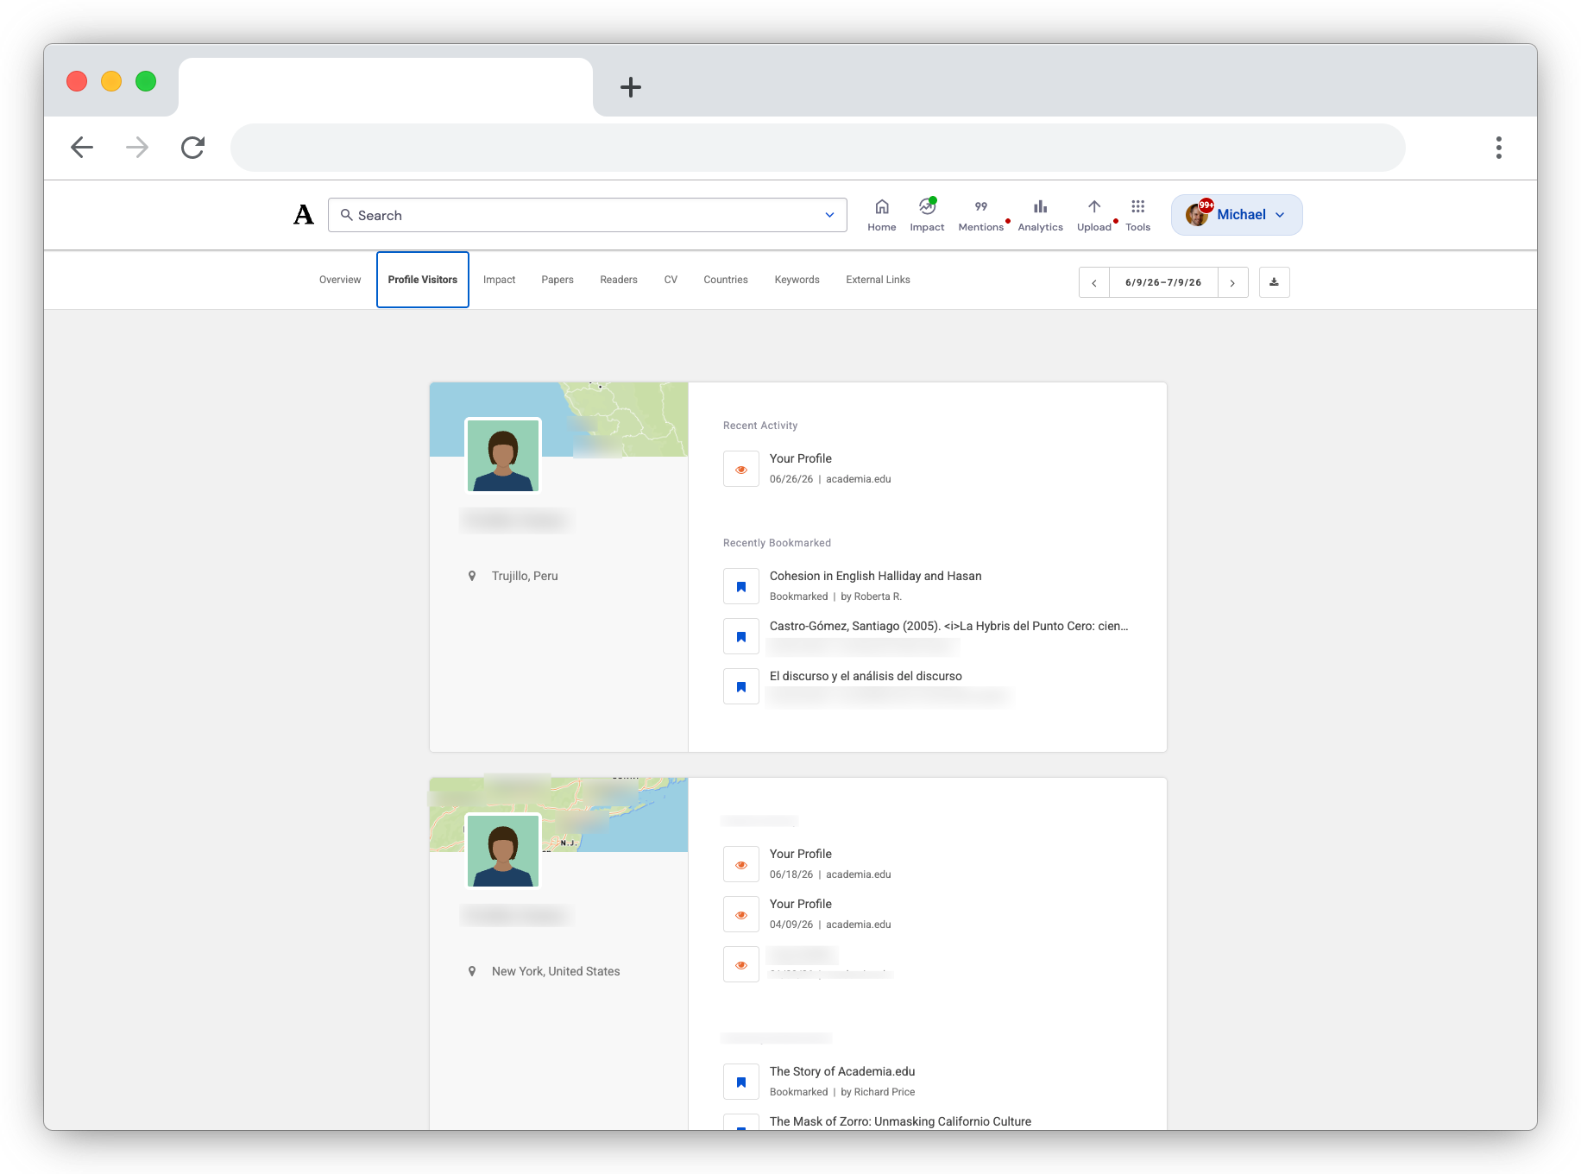Viewport: 1581px width, 1174px height.
Task: Open the Analytics bar chart icon
Action: (1040, 207)
